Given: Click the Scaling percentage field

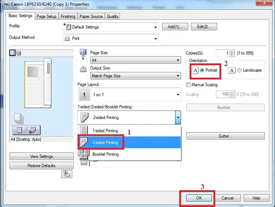Looking at the screenshot, I should [222, 94].
